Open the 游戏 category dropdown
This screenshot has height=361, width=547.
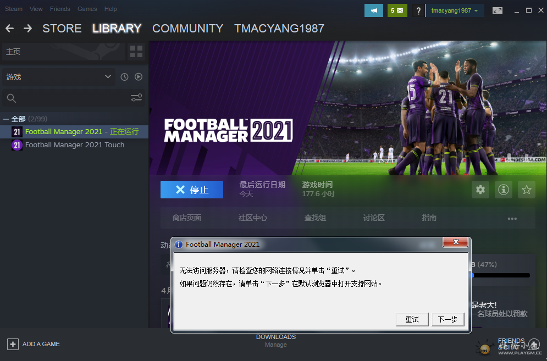click(58, 77)
